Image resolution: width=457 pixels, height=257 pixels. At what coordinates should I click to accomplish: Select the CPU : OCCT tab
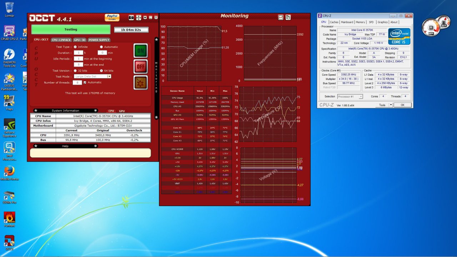click(x=41, y=40)
